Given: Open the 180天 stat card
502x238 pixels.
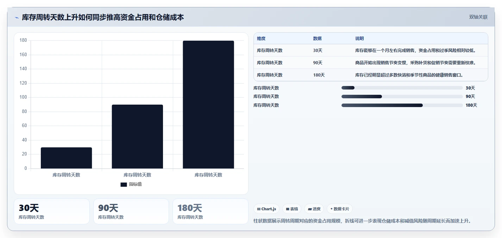Looking at the screenshot, I should pos(211,211).
